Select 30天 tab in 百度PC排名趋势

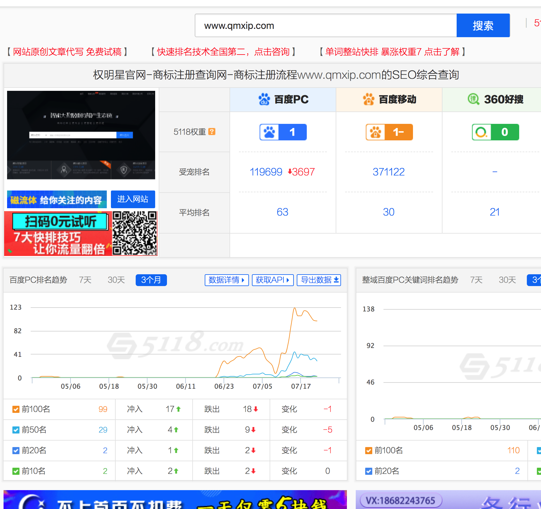[x=116, y=280]
